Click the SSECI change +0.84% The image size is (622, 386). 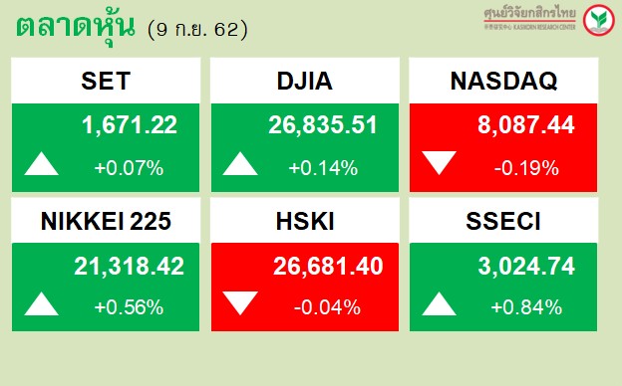[526, 307]
